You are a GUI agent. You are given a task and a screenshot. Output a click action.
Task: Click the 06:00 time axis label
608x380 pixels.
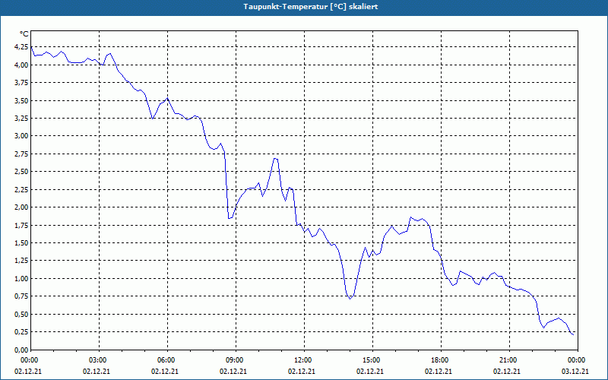(167, 360)
